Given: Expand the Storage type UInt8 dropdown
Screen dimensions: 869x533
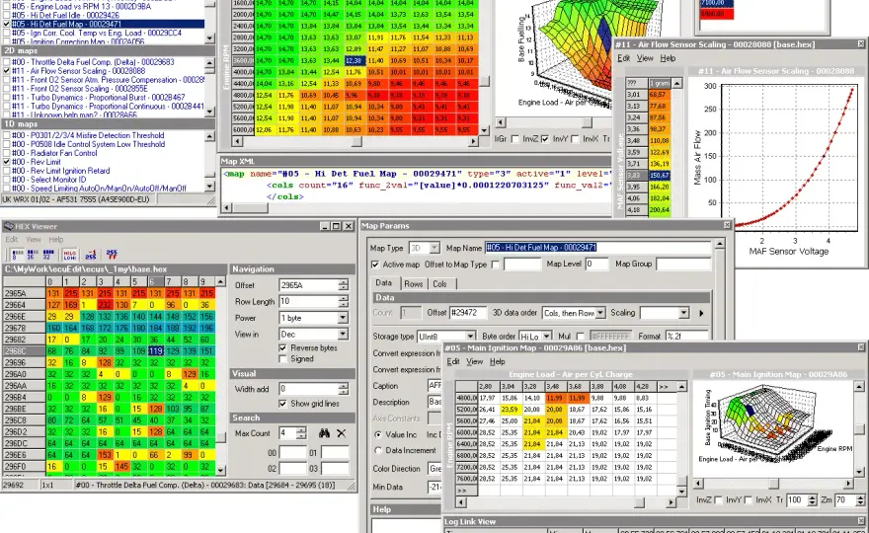Looking at the screenshot, I should (x=470, y=337).
